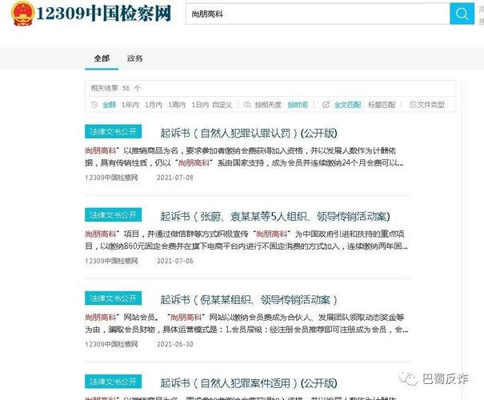
Task: Open 起诉书（倪某某组织、领导传销活动案）result
Action: coord(249,300)
